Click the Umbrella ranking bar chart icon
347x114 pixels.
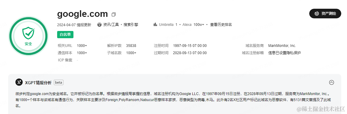click(x=155, y=24)
